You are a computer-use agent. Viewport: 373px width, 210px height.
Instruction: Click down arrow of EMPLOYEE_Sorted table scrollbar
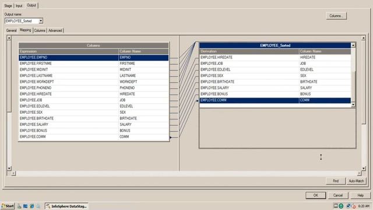pyautogui.click(x=353, y=104)
